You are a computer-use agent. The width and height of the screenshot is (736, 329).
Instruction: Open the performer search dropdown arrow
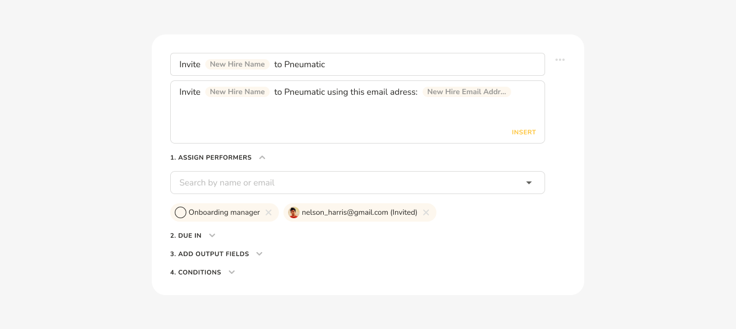click(529, 183)
